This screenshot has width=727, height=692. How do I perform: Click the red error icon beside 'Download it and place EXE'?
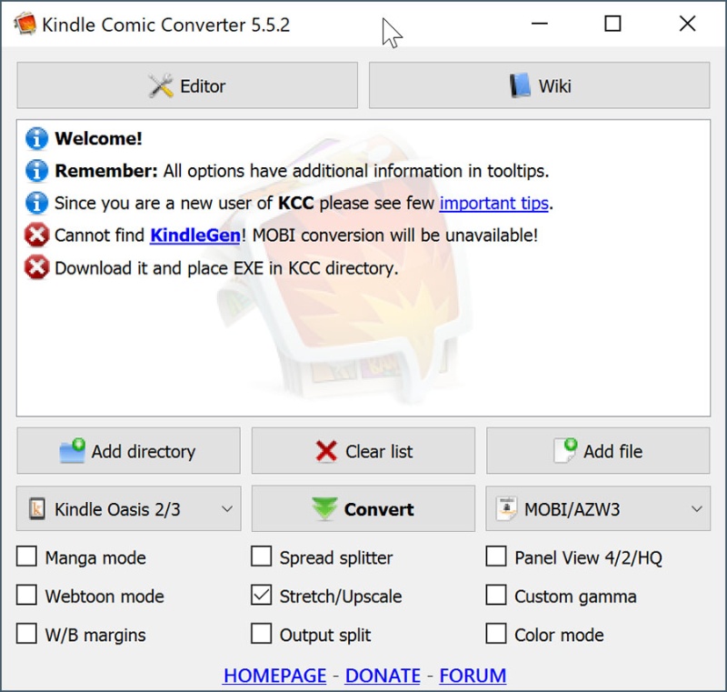coord(36,267)
